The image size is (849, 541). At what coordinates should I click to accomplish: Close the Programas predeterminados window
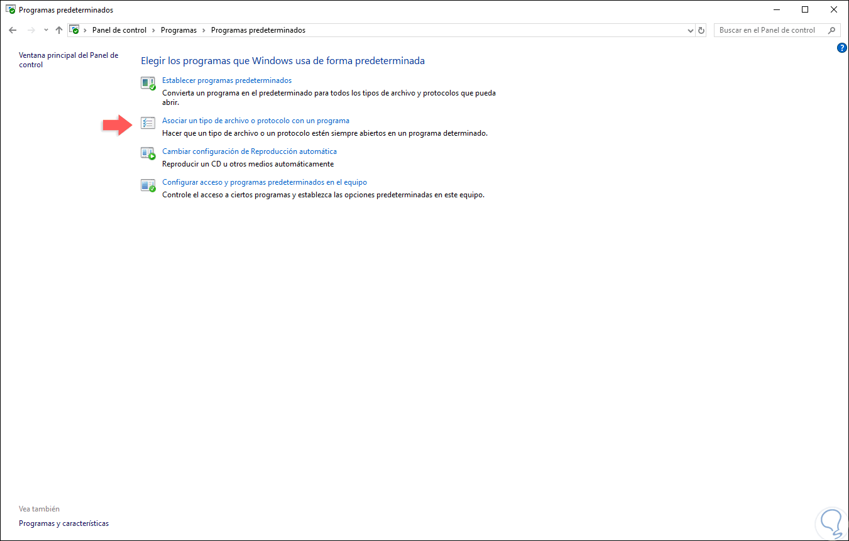(x=834, y=9)
